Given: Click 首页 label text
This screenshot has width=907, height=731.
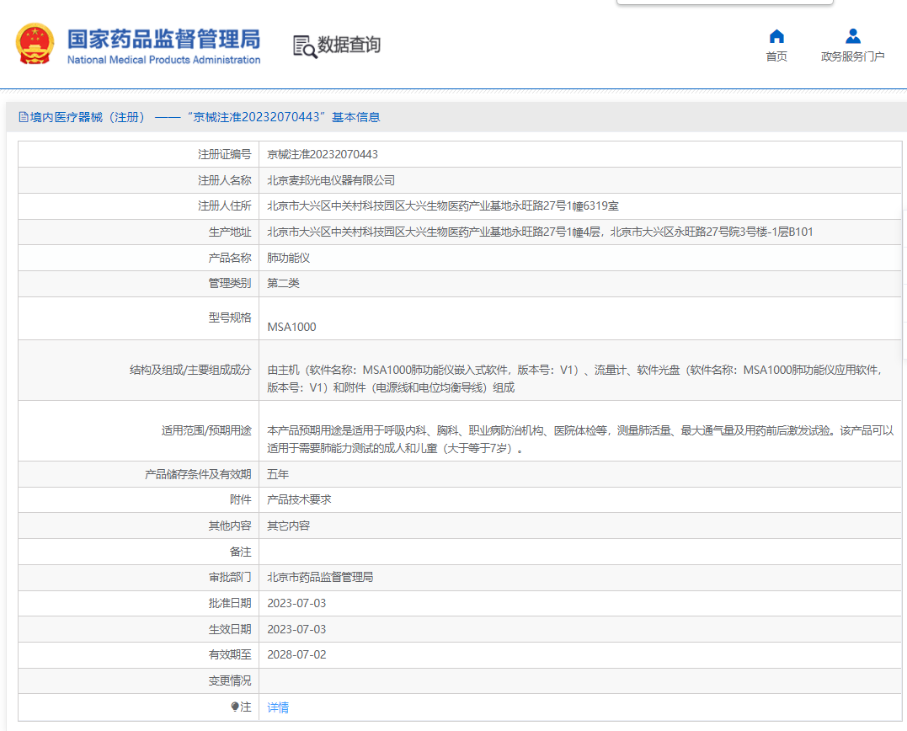Looking at the screenshot, I should point(776,56).
